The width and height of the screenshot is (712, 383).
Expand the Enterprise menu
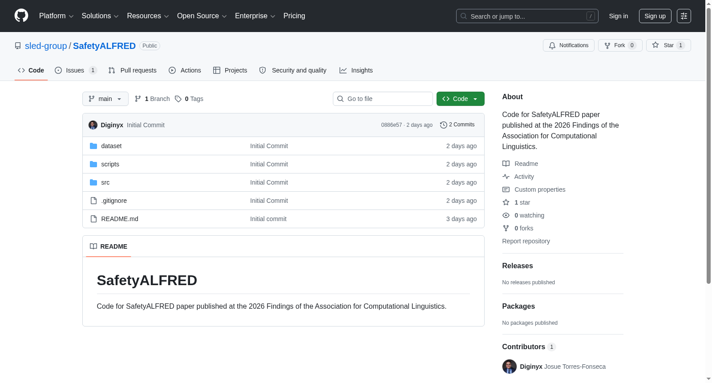[255, 16]
